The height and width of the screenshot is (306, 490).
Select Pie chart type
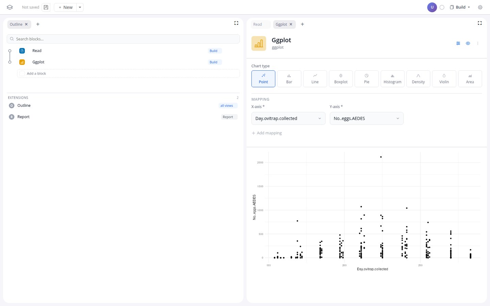click(366, 79)
